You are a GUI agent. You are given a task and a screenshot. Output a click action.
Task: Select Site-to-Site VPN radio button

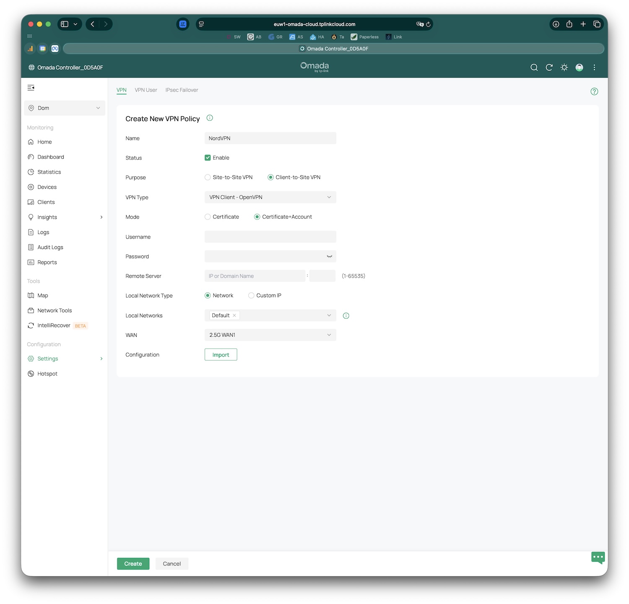(x=208, y=177)
